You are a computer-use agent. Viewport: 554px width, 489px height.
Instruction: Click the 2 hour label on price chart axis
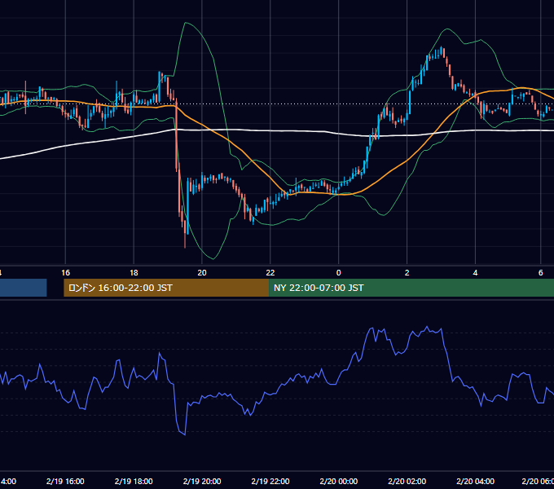(407, 273)
